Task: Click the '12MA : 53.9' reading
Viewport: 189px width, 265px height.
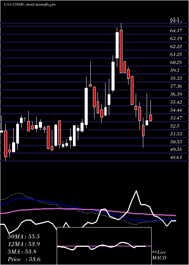Action: [x=23, y=244]
